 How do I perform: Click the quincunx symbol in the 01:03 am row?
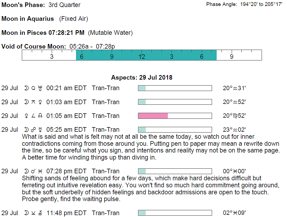(33, 102)
